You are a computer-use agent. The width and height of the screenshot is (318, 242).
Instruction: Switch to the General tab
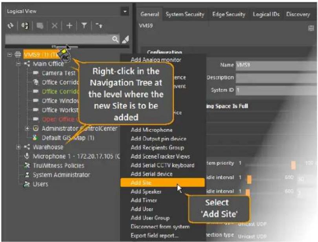click(x=150, y=14)
